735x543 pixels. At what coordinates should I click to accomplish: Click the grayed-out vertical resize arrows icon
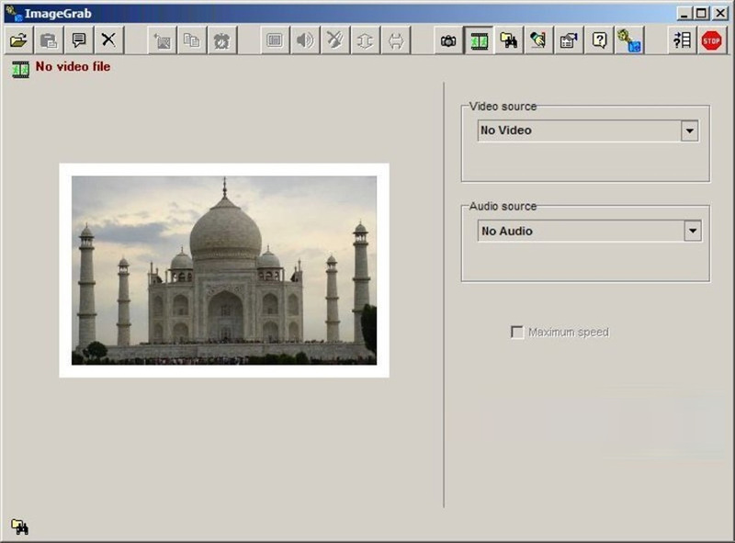pos(365,40)
